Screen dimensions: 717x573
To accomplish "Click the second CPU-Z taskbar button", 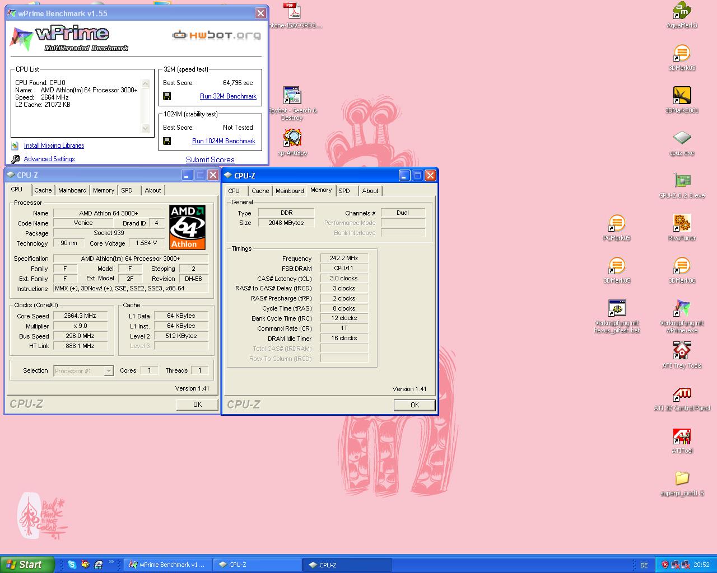I will click(x=347, y=565).
